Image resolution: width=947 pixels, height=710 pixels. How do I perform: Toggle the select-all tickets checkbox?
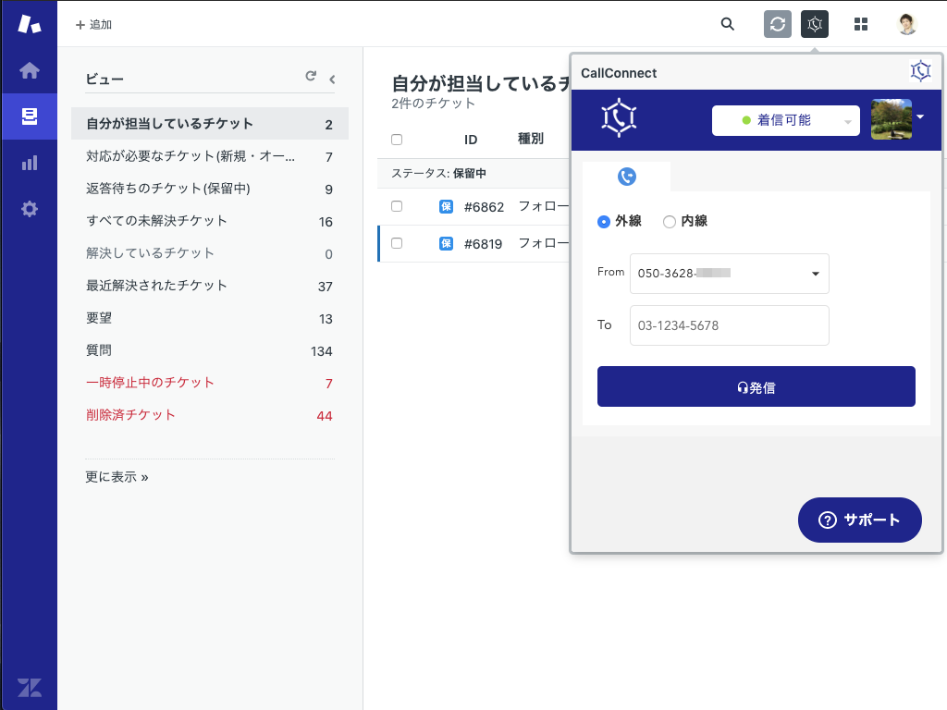(397, 140)
